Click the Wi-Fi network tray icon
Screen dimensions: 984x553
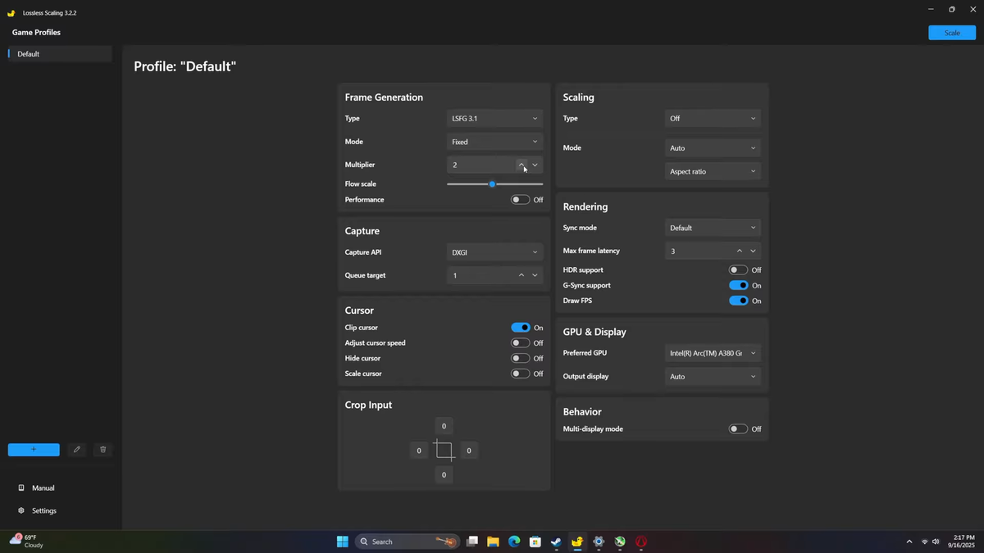(x=925, y=542)
